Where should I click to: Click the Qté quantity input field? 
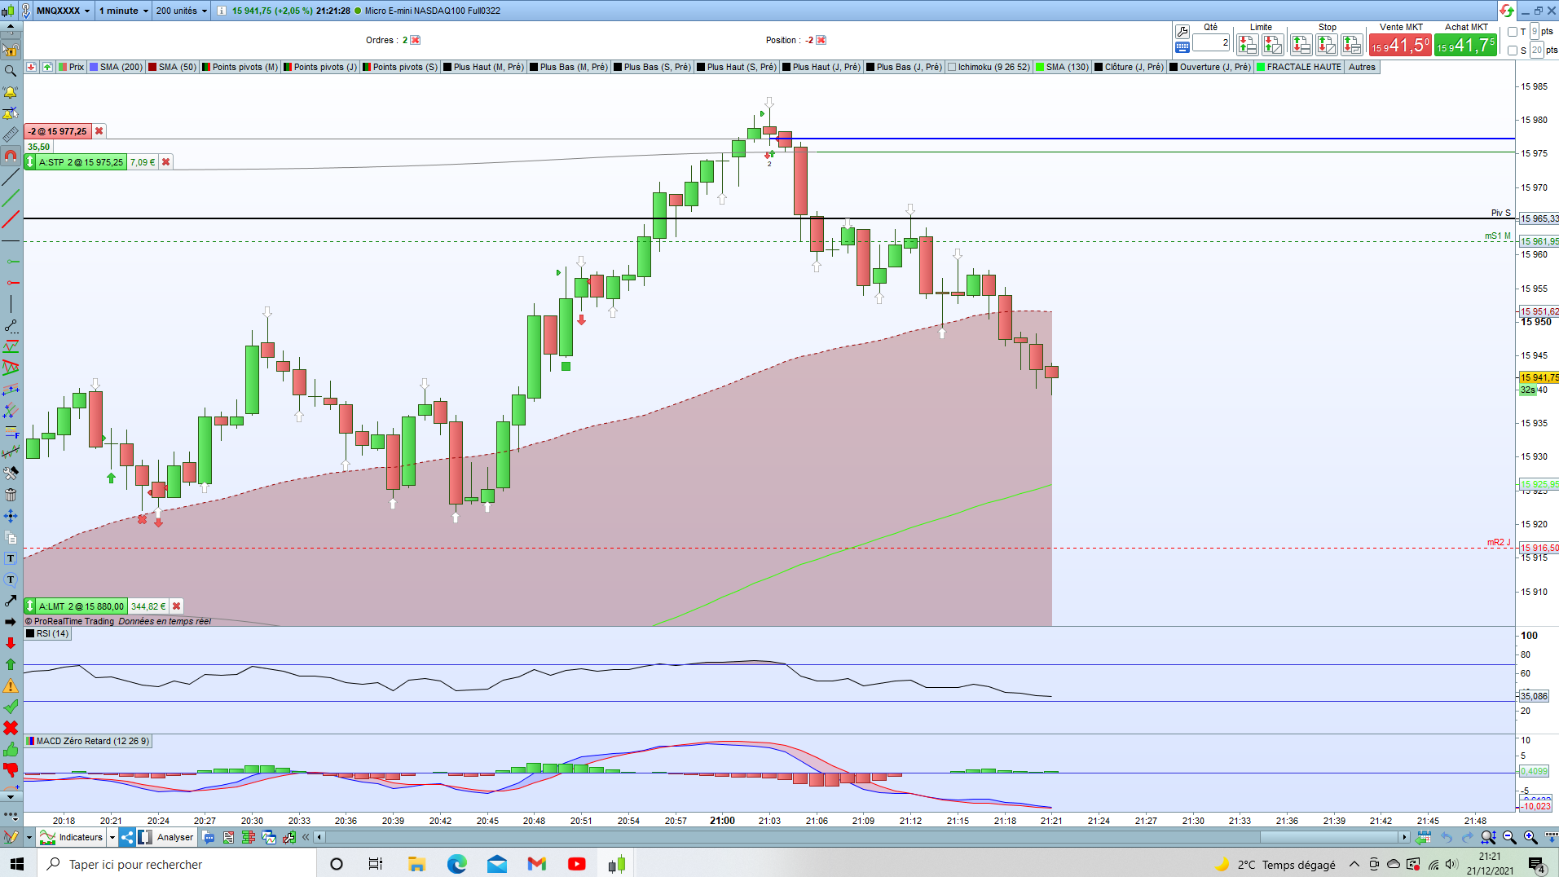[1211, 42]
